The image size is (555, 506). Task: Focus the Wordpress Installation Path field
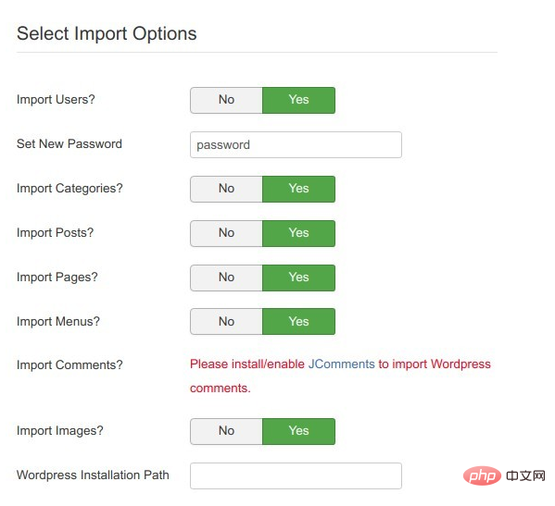[296, 476]
